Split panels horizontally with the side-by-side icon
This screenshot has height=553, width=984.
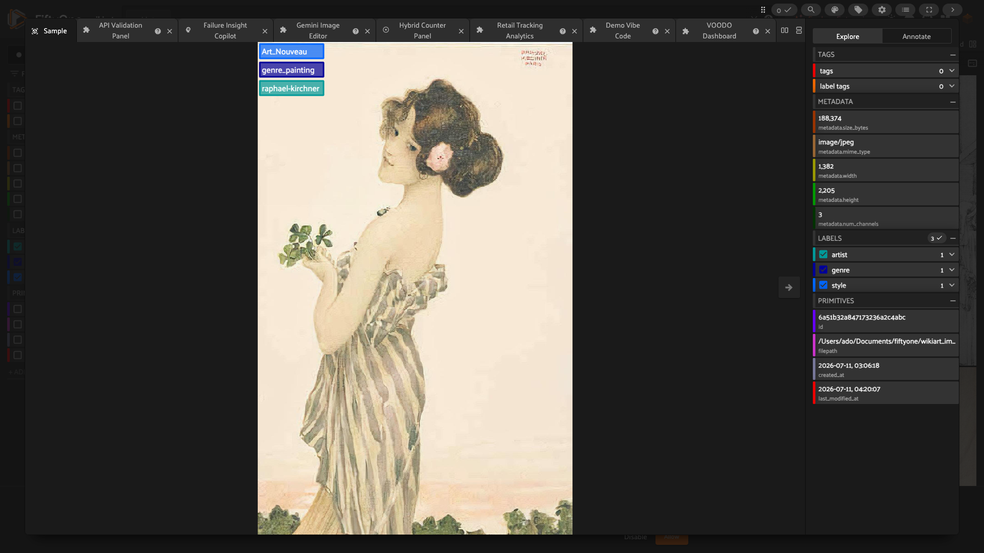point(785,31)
